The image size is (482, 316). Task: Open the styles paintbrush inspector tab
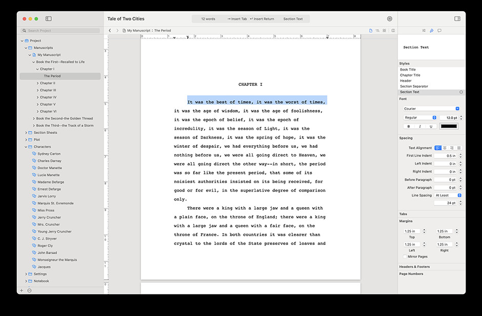coord(432,30)
